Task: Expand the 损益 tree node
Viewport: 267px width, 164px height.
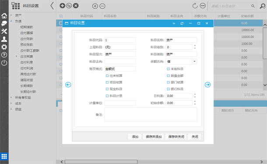Action: click(11, 109)
